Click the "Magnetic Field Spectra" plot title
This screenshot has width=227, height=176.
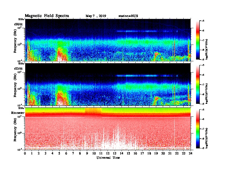click(x=47, y=16)
